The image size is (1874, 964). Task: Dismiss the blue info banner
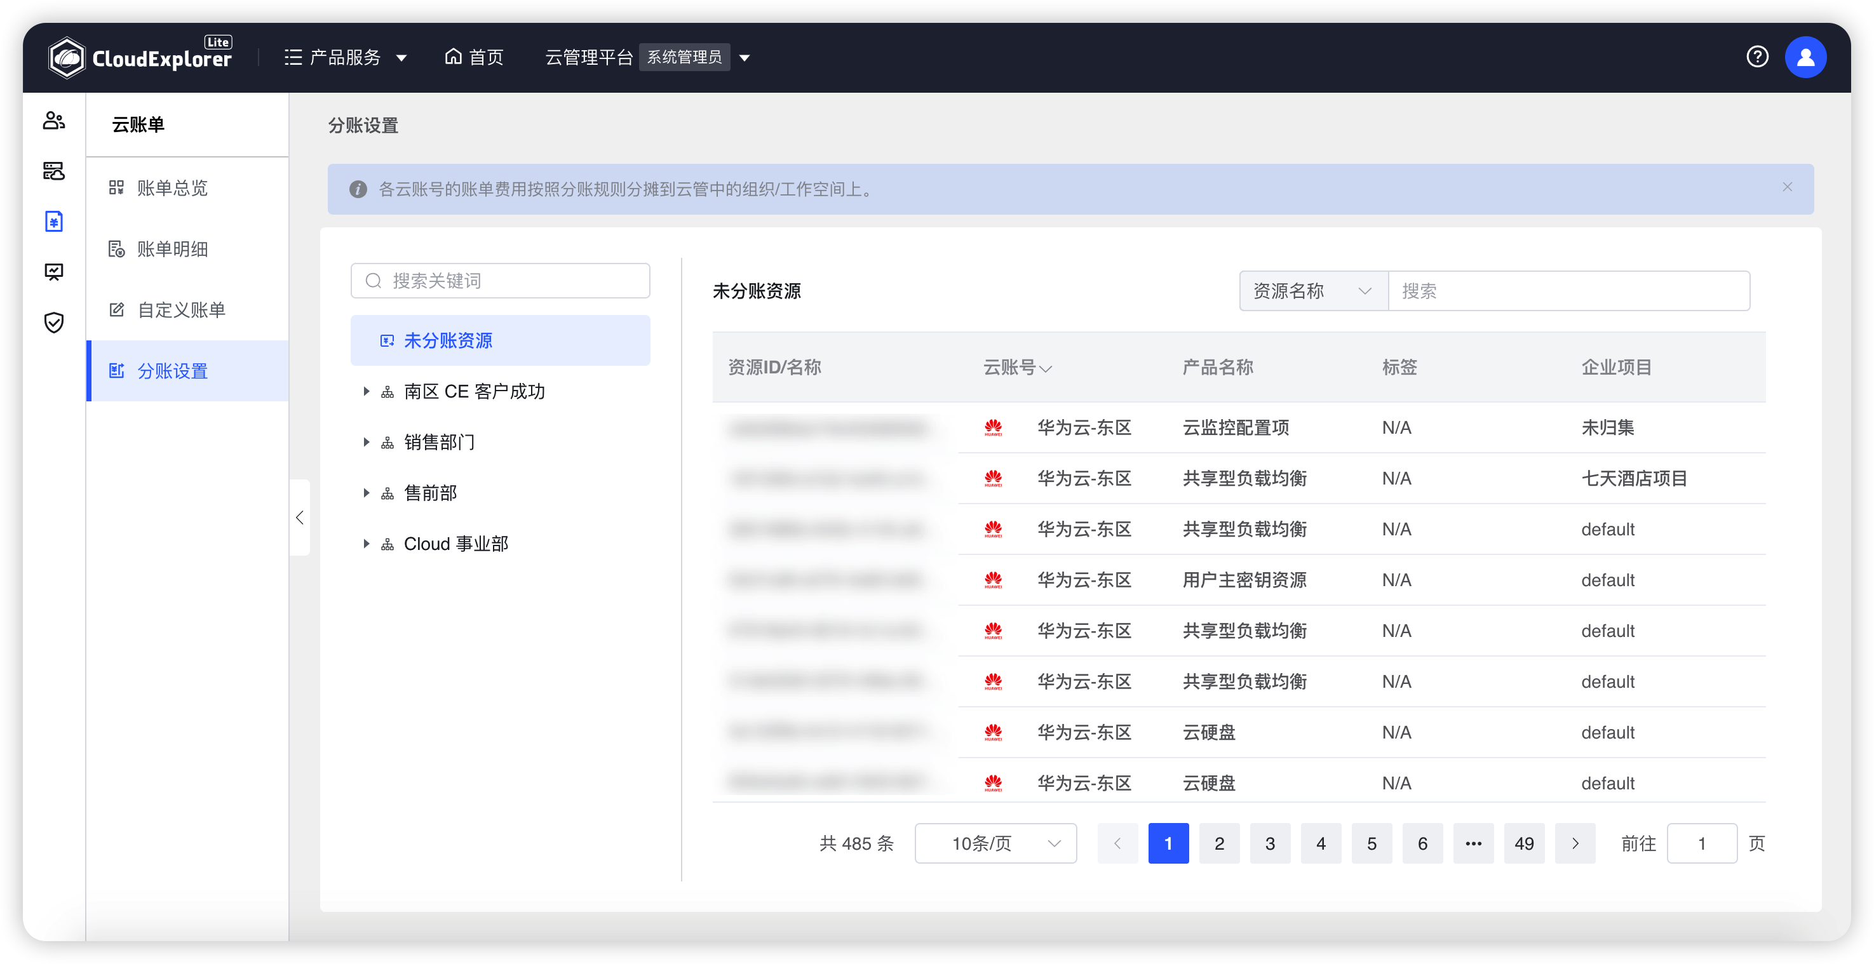(x=1788, y=187)
